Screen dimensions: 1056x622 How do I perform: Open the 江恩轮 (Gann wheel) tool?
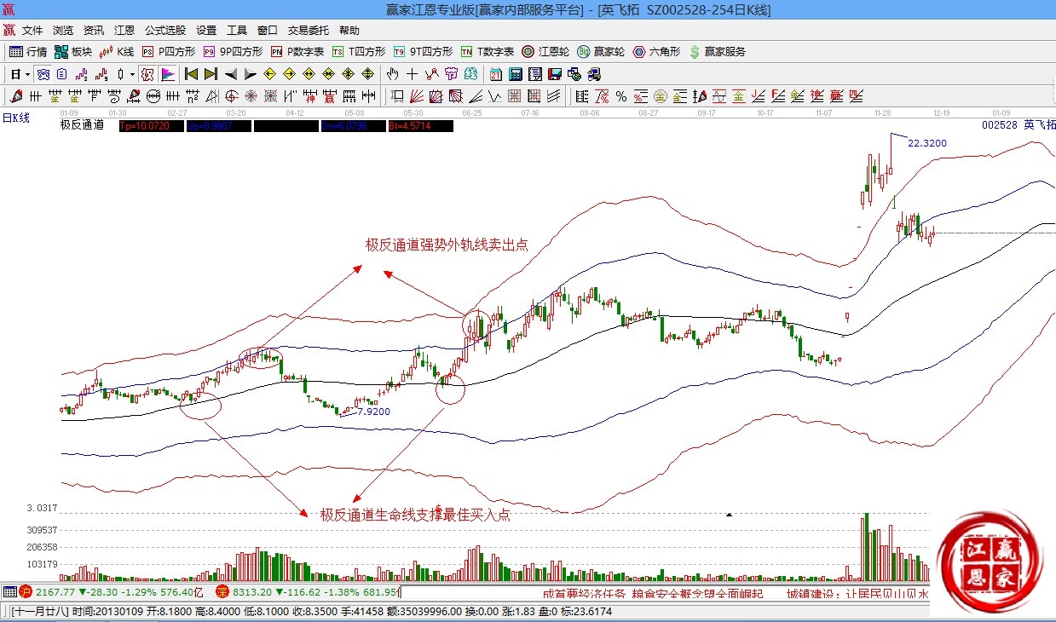click(545, 52)
